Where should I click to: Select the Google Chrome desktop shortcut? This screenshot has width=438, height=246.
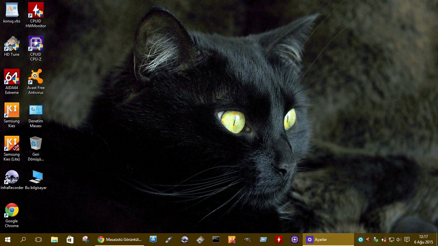click(12, 215)
